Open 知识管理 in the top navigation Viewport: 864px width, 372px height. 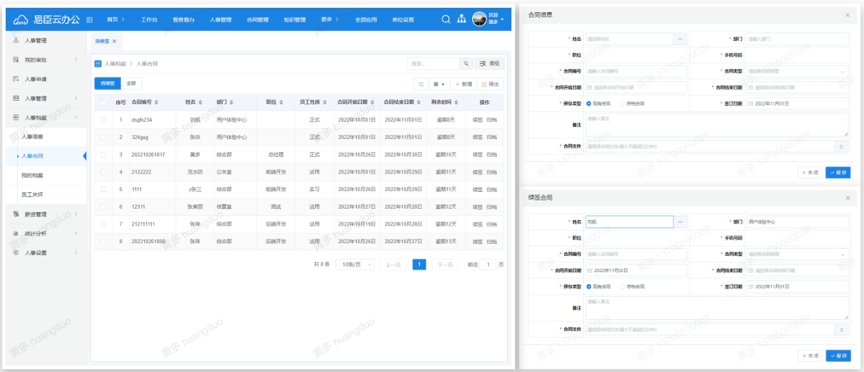pyautogui.click(x=294, y=20)
